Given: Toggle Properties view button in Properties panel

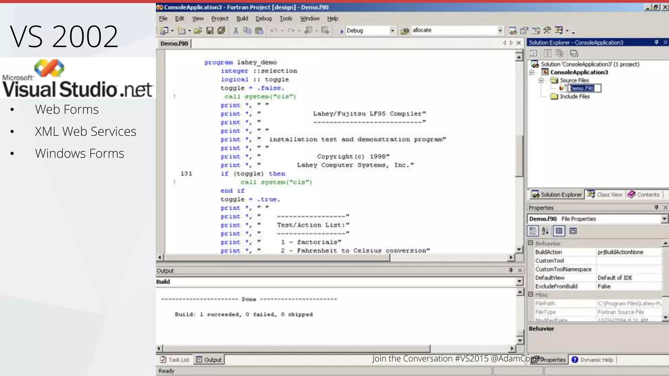Looking at the screenshot, I should [x=559, y=231].
